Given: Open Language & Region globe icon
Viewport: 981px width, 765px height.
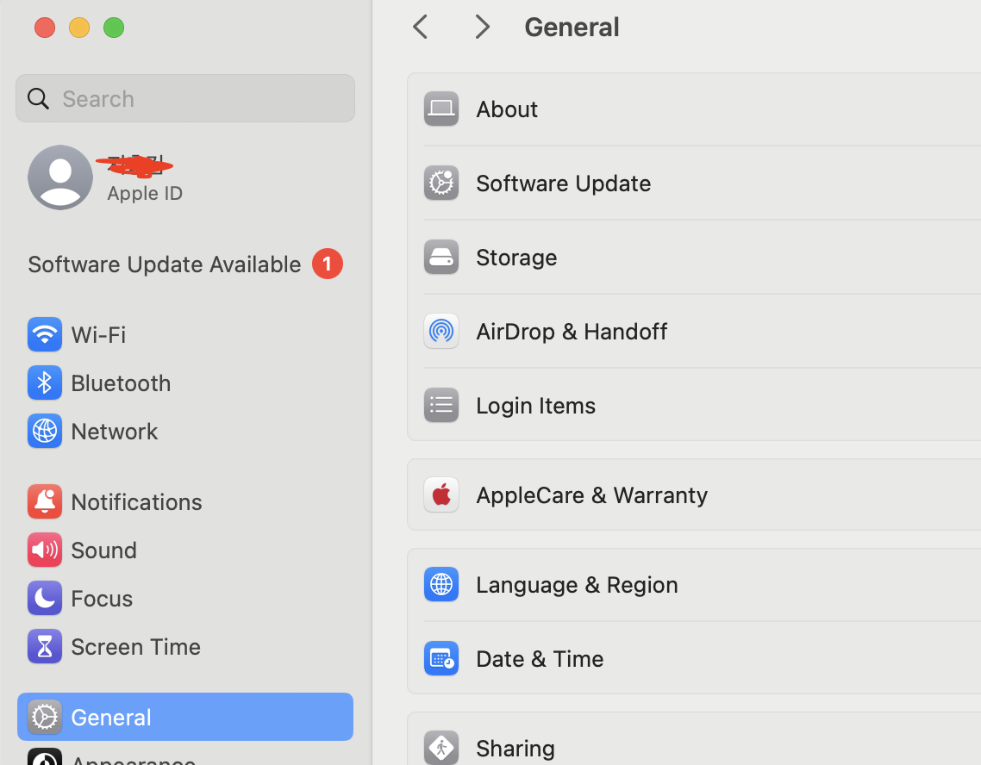Looking at the screenshot, I should pos(441,584).
